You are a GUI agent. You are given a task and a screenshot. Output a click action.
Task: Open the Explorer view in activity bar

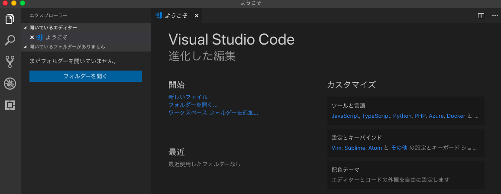coord(10,19)
